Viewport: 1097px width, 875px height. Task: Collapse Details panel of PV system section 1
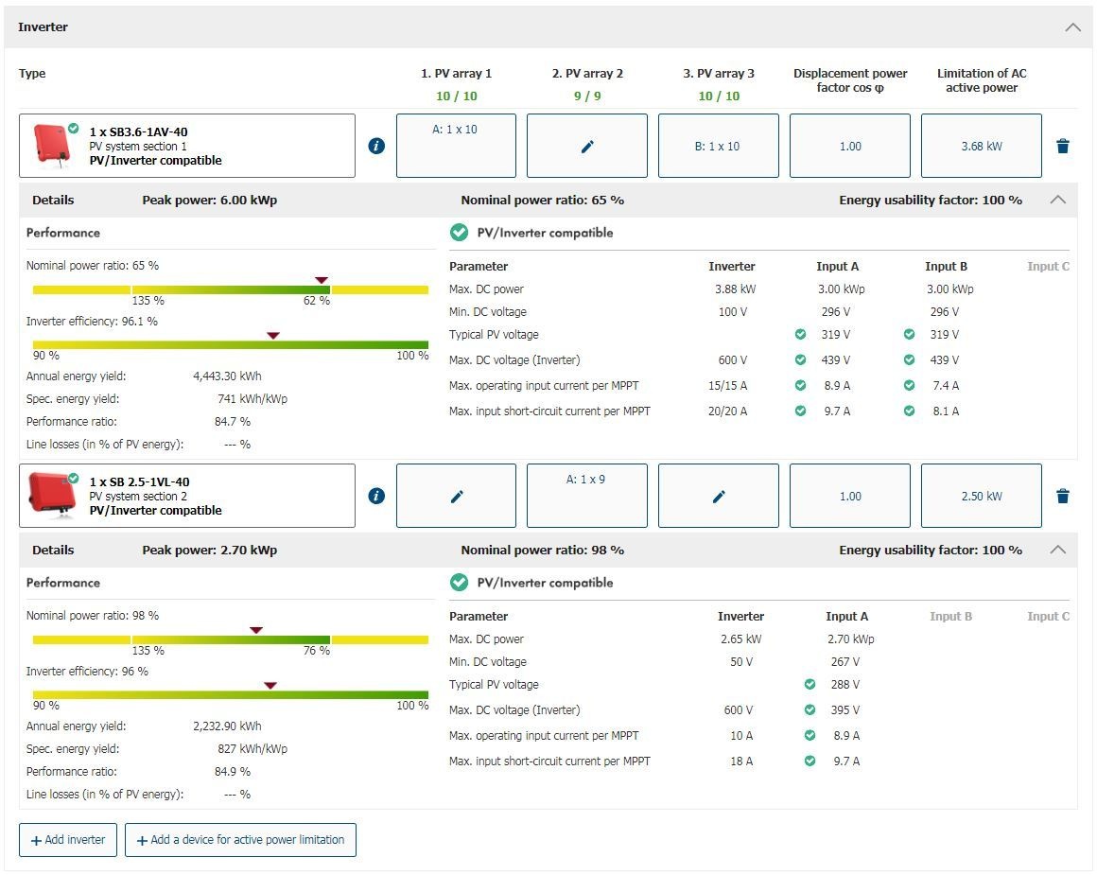1057,200
